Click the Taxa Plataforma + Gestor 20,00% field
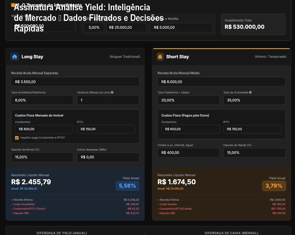Viewport: 295px width, 235px height. [x=188, y=100]
